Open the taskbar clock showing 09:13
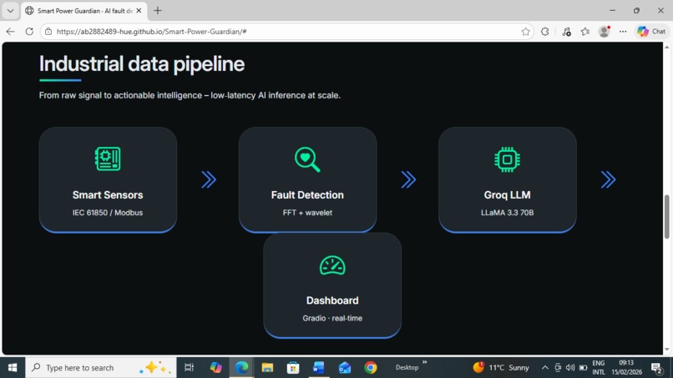 [x=626, y=368]
